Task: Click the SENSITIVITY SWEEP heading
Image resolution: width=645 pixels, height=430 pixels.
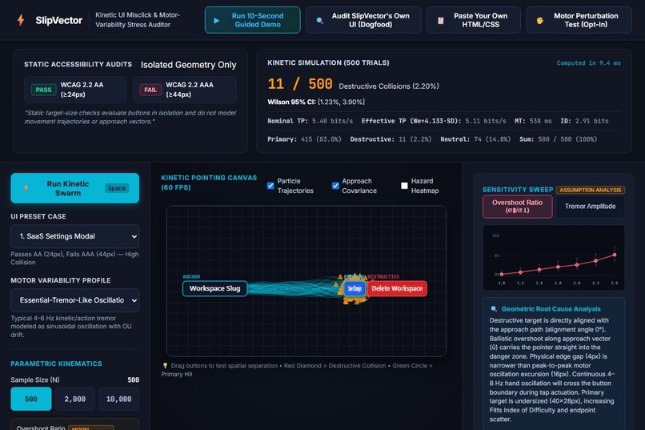Action: (518, 190)
